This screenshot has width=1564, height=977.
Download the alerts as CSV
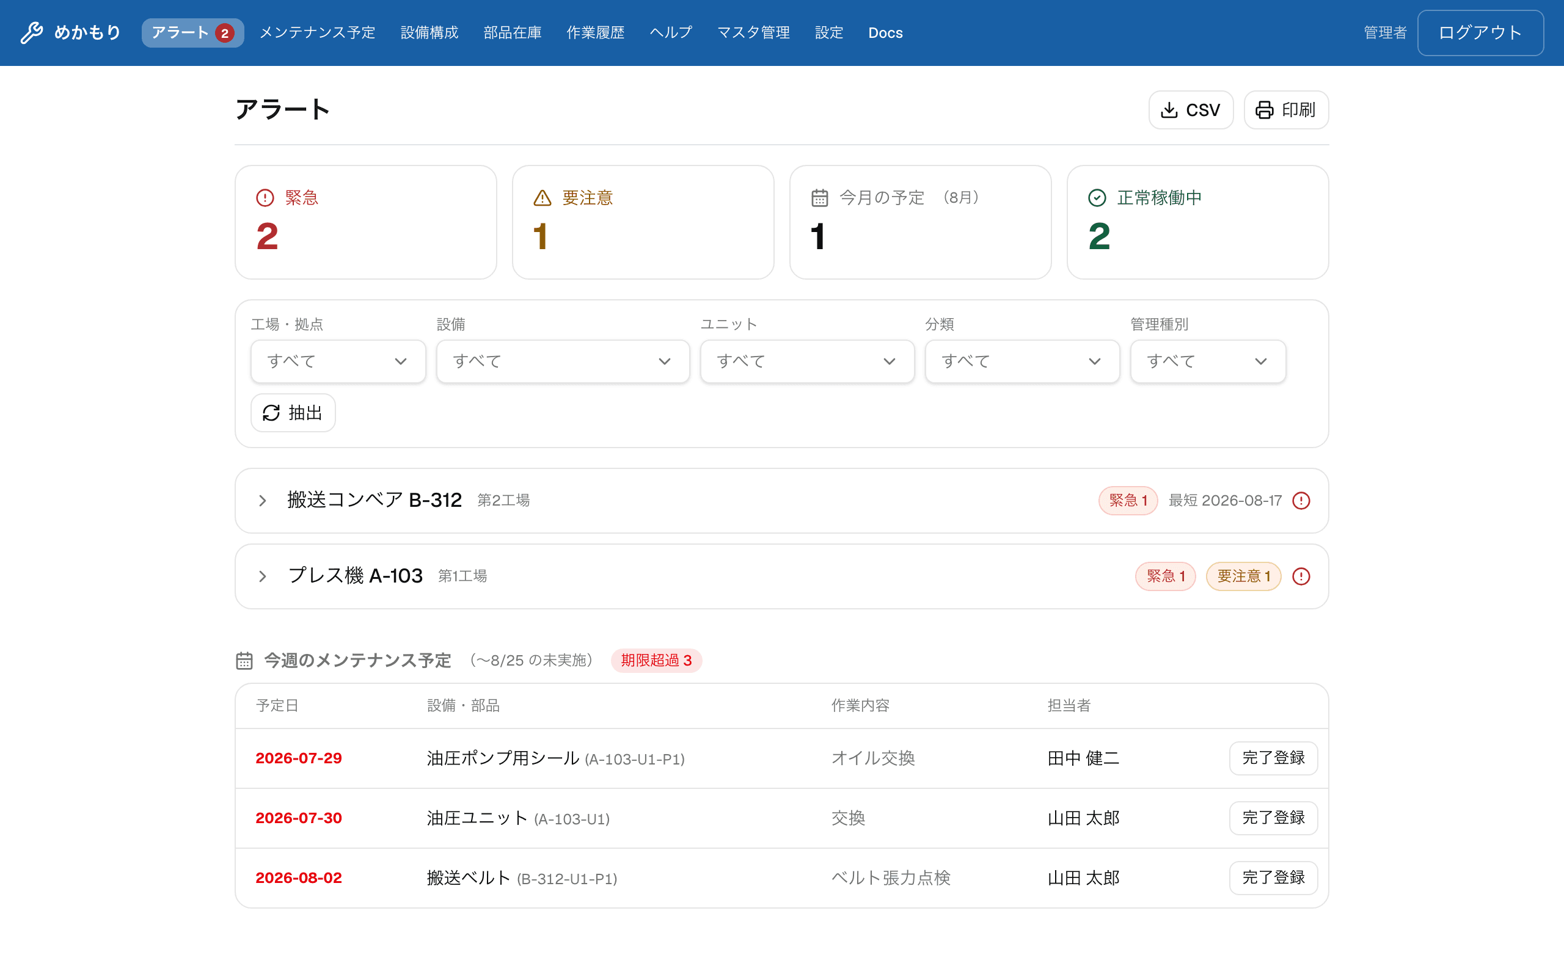pos(1191,110)
